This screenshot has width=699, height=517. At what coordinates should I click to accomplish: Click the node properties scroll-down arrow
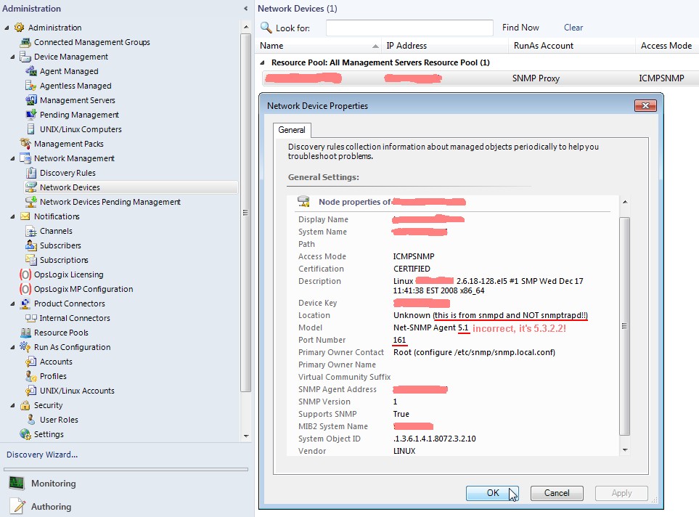click(x=624, y=449)
